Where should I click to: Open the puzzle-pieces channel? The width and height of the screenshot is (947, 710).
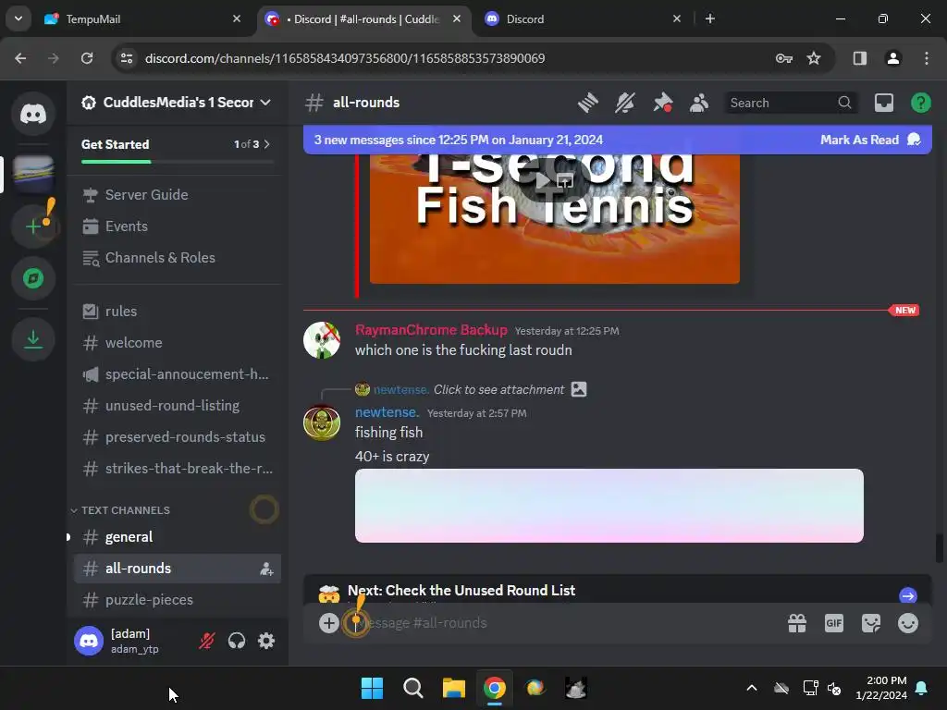178,599
